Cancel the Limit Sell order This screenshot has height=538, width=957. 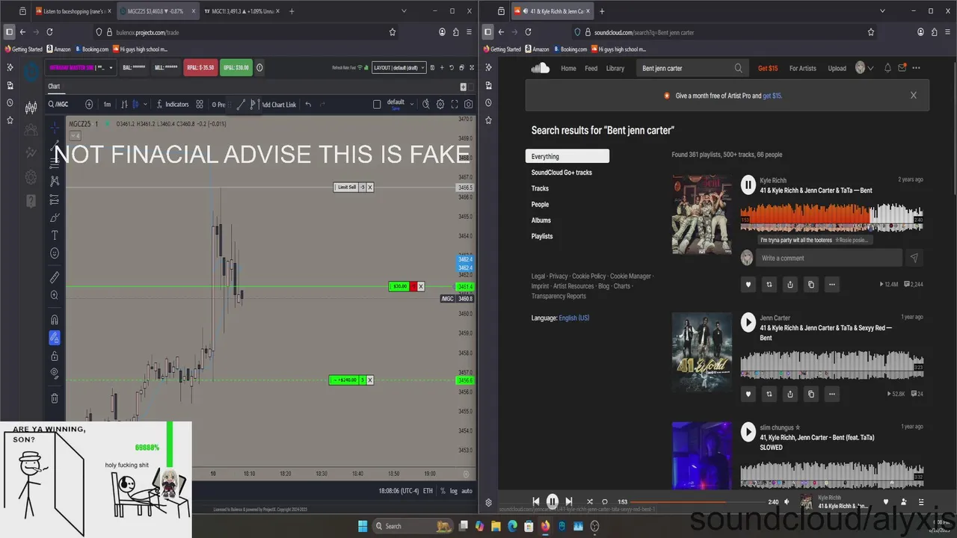click(369, 188)
